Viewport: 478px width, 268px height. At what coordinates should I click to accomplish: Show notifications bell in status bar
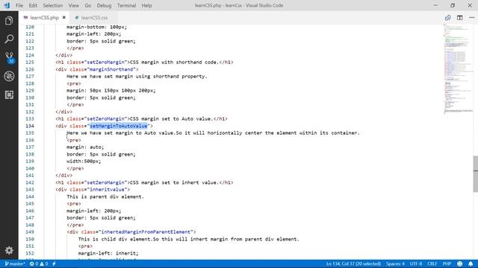click(x=471, y=264)
